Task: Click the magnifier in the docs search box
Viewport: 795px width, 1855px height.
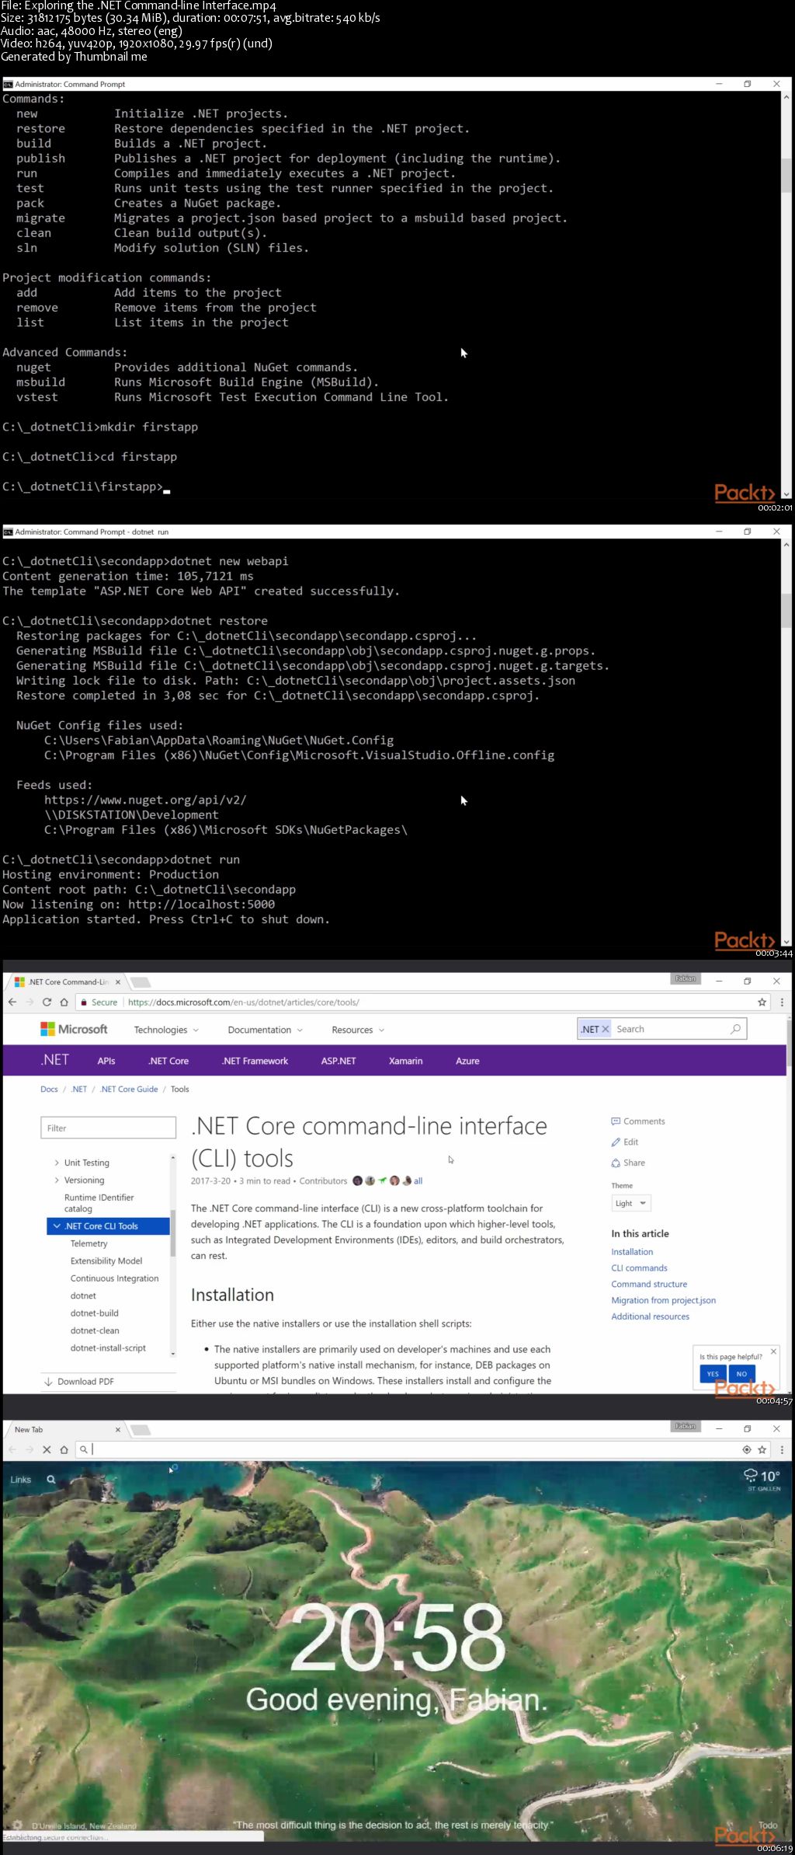Action: coord(735,1029)
